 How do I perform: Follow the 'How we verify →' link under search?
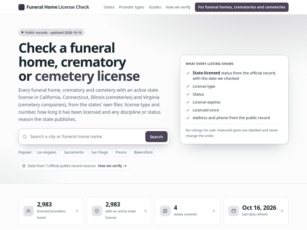click(x=112, y=166)
